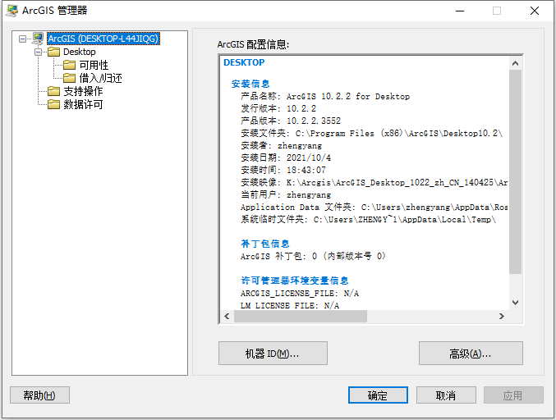Select the 数据许可 tree item

83,104
